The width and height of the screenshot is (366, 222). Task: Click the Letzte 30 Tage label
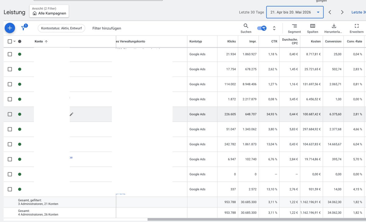251,12
